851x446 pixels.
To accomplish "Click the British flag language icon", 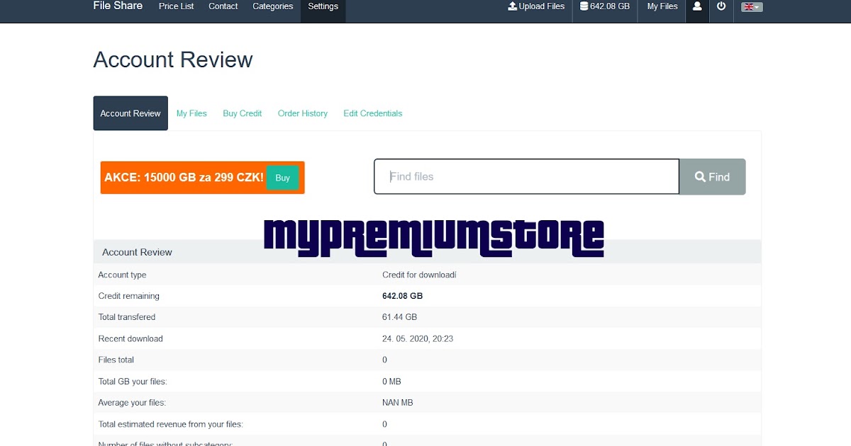I will (748, 6).
